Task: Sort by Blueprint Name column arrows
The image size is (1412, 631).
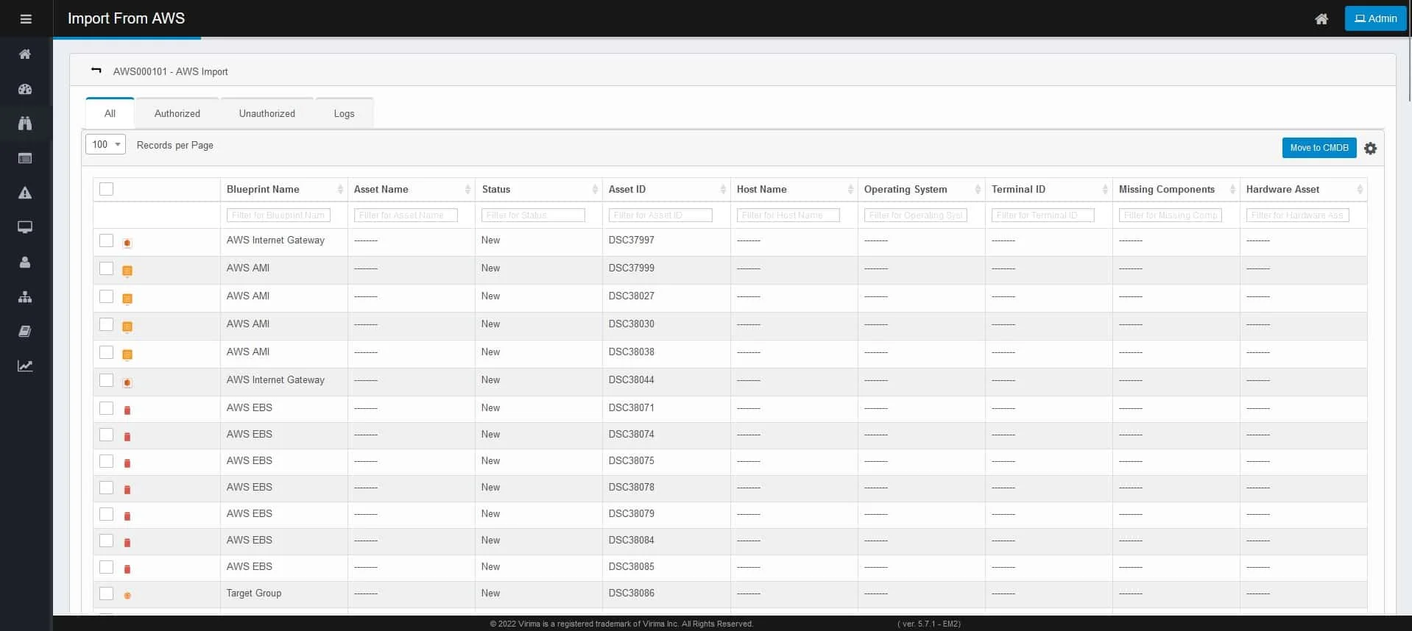Action: pyautogui.click(x=340, y=190)
